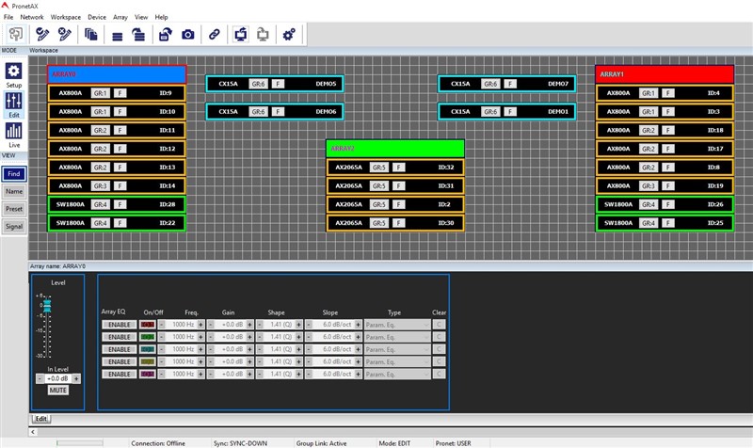Click the stacked bars with arrow icon

pyautogui.click(x=138, y=35)
